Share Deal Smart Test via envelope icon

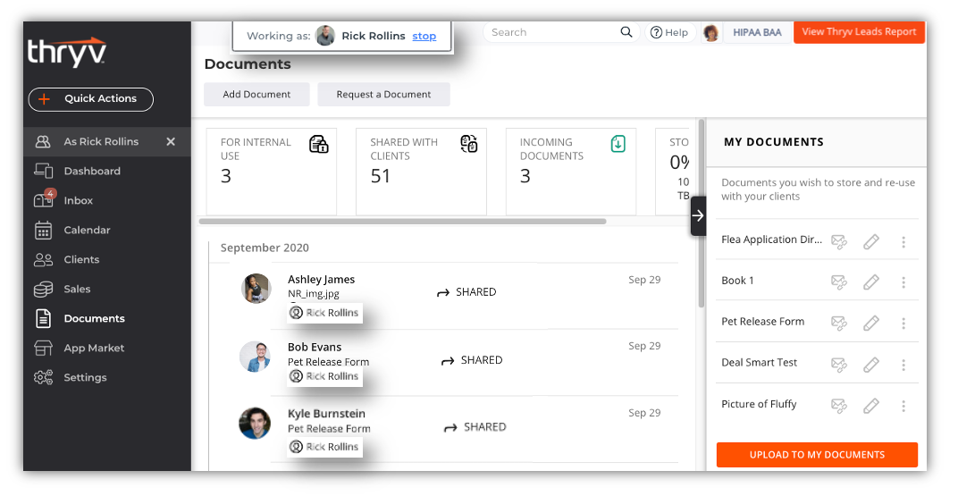[x=839, y=365]
